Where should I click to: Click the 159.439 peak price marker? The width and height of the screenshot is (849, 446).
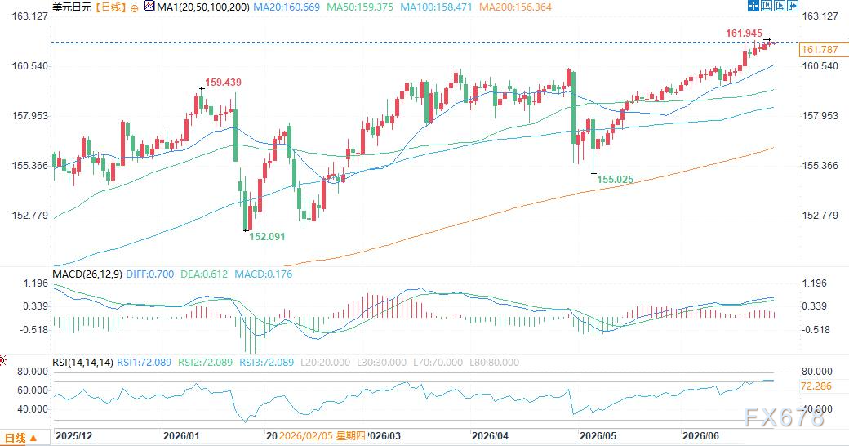tap(223, 83)
